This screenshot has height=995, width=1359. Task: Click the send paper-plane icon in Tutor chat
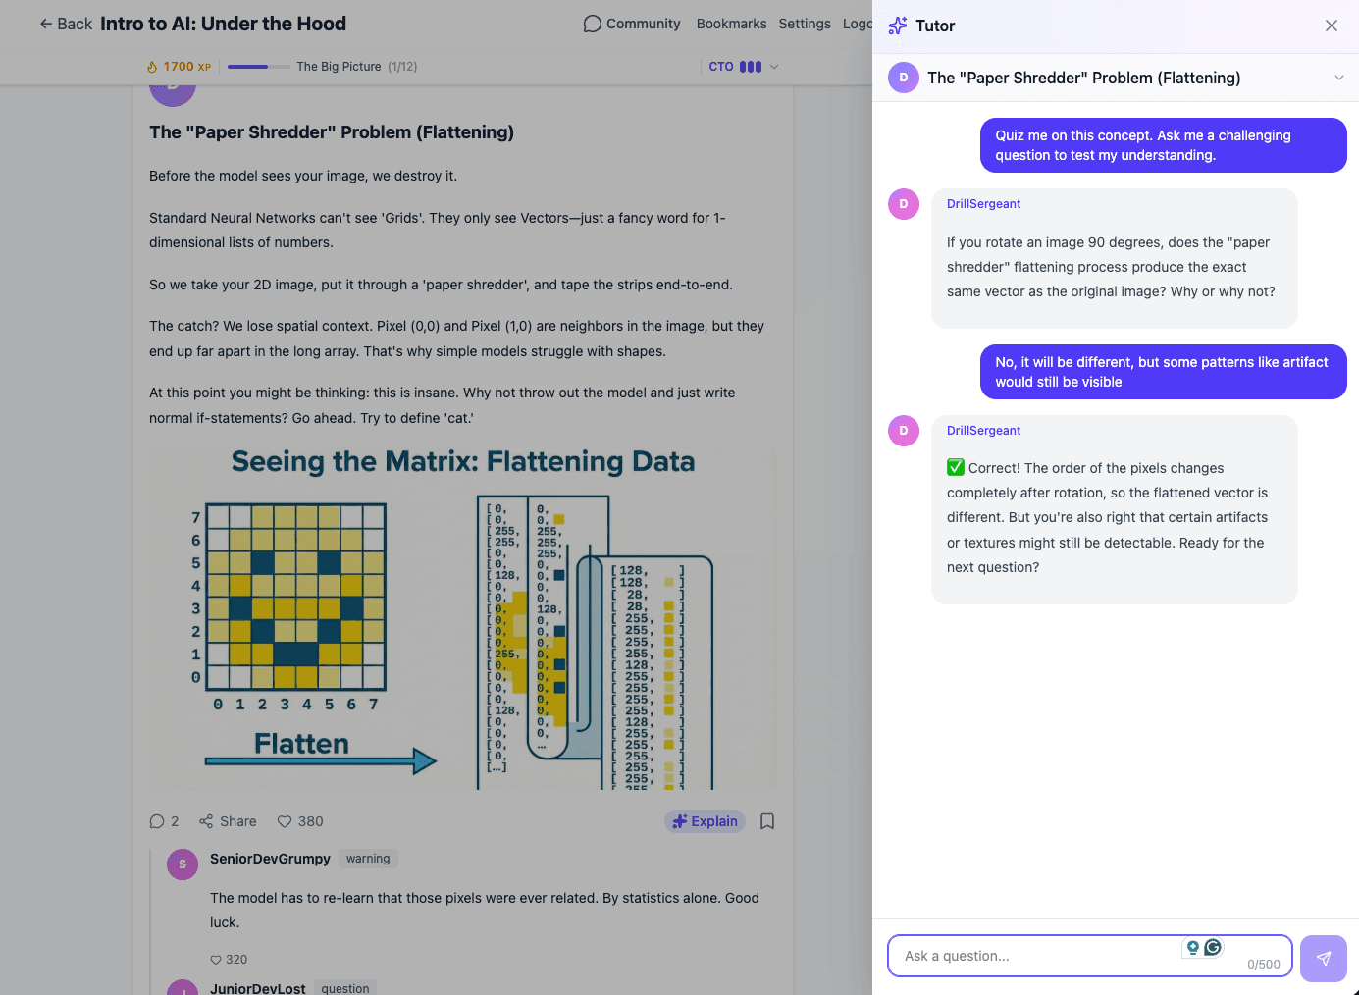pyautogui.click(x=1323, y=958)
